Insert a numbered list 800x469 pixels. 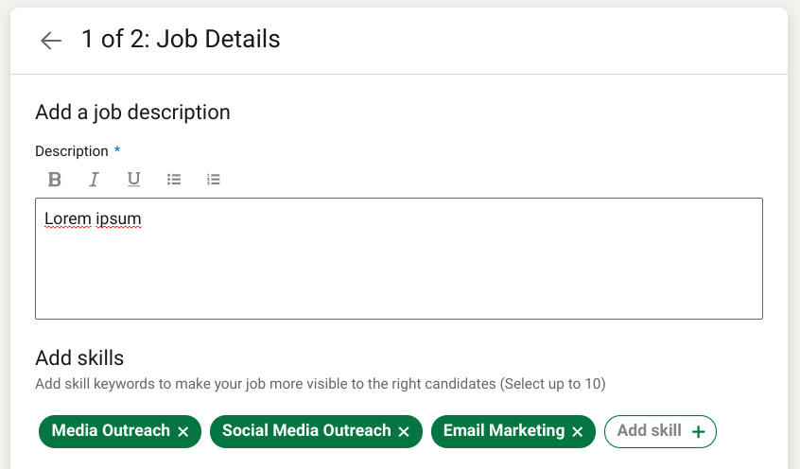point(214,179)
